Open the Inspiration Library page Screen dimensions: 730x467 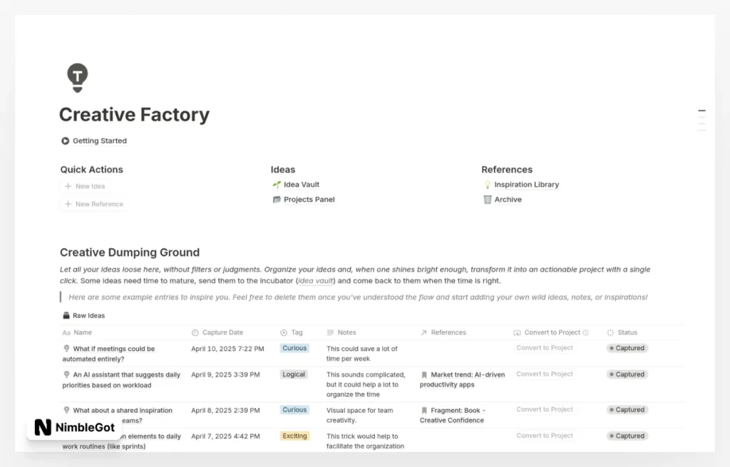tap(526, 185)
